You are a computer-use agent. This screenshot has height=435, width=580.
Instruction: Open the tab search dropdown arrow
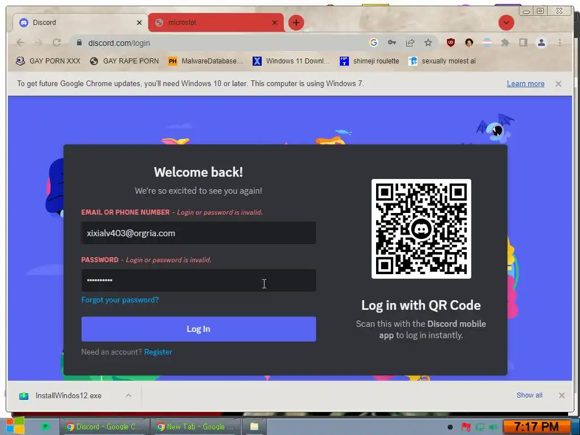coord(506,23)
